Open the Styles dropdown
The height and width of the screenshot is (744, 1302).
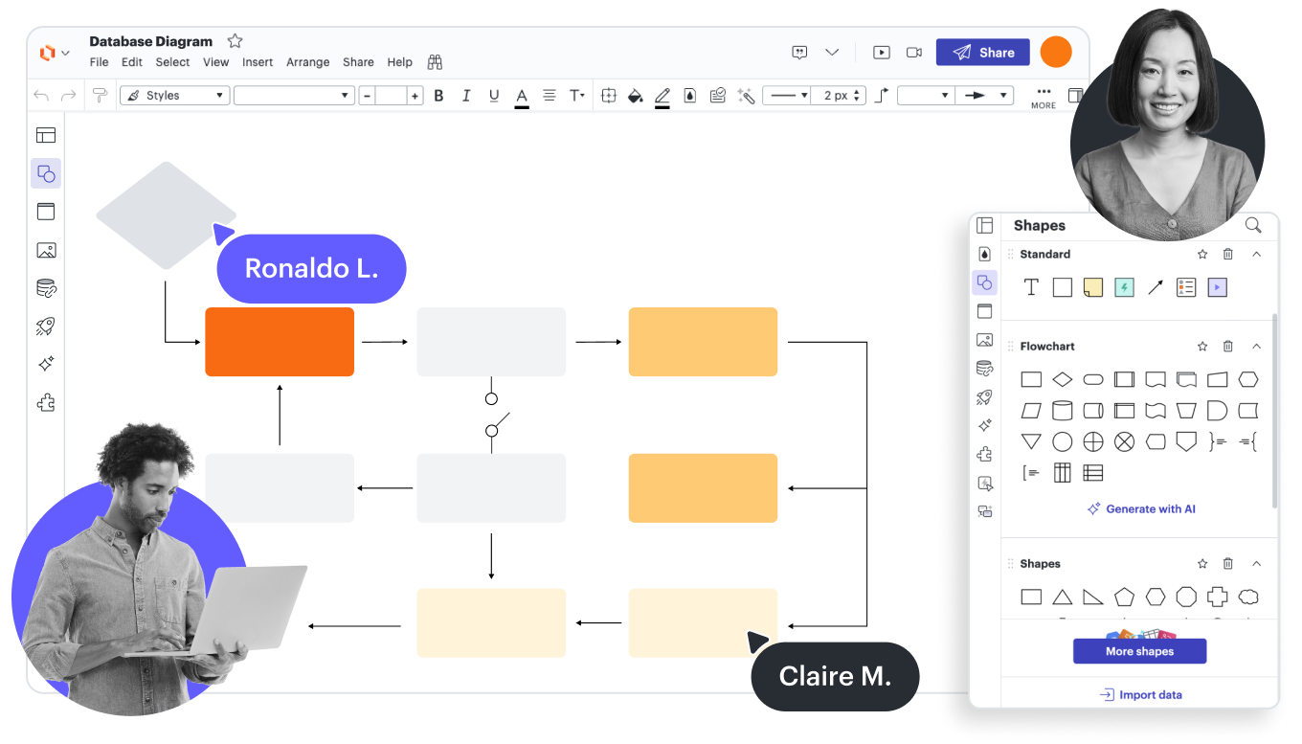(174, 96)
